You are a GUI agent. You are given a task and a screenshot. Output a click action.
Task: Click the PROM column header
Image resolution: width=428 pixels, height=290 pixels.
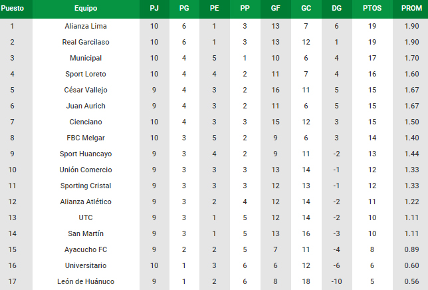pyautogui.click(x=411, y=8)
